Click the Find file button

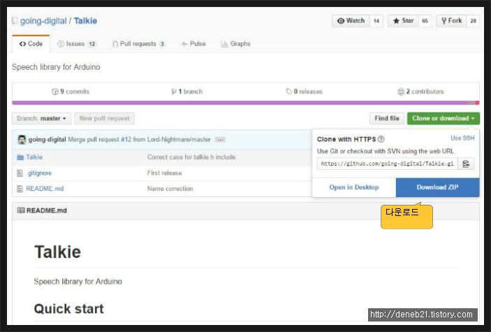tap(387, 119)
